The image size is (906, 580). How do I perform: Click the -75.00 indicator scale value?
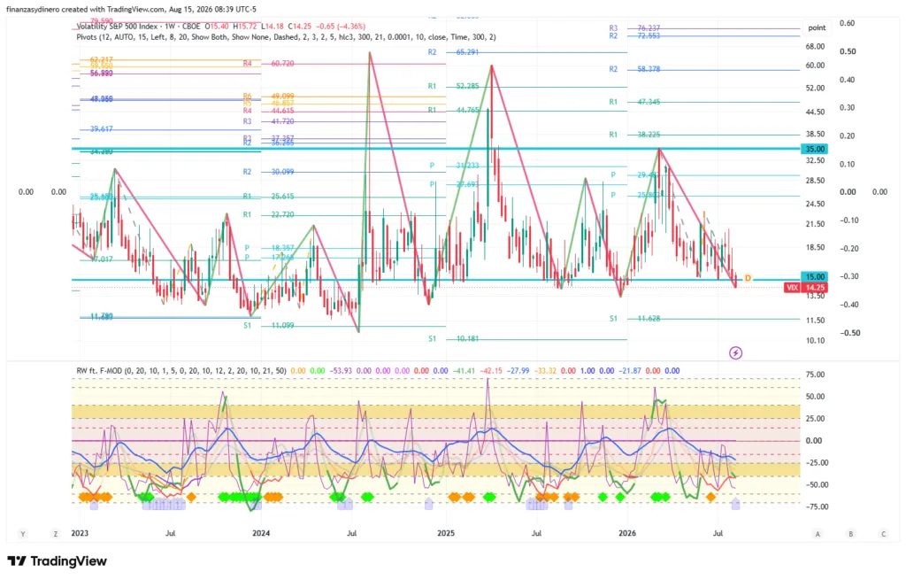(815, 507)
